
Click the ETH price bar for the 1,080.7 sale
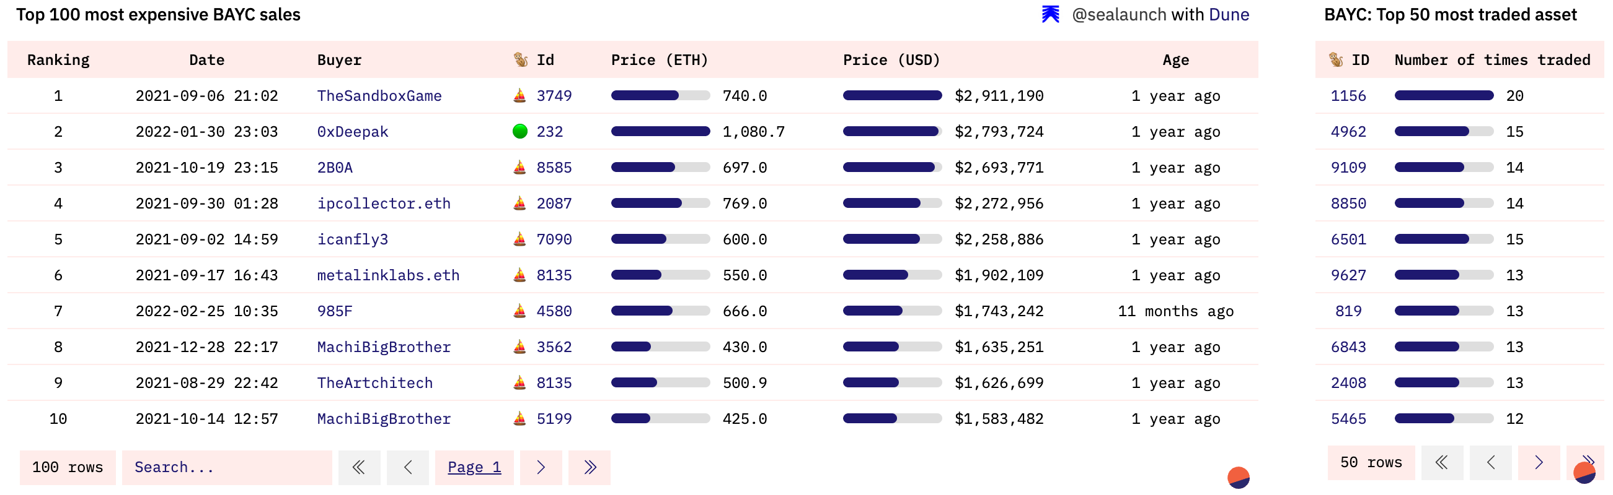tap(661, 131)
